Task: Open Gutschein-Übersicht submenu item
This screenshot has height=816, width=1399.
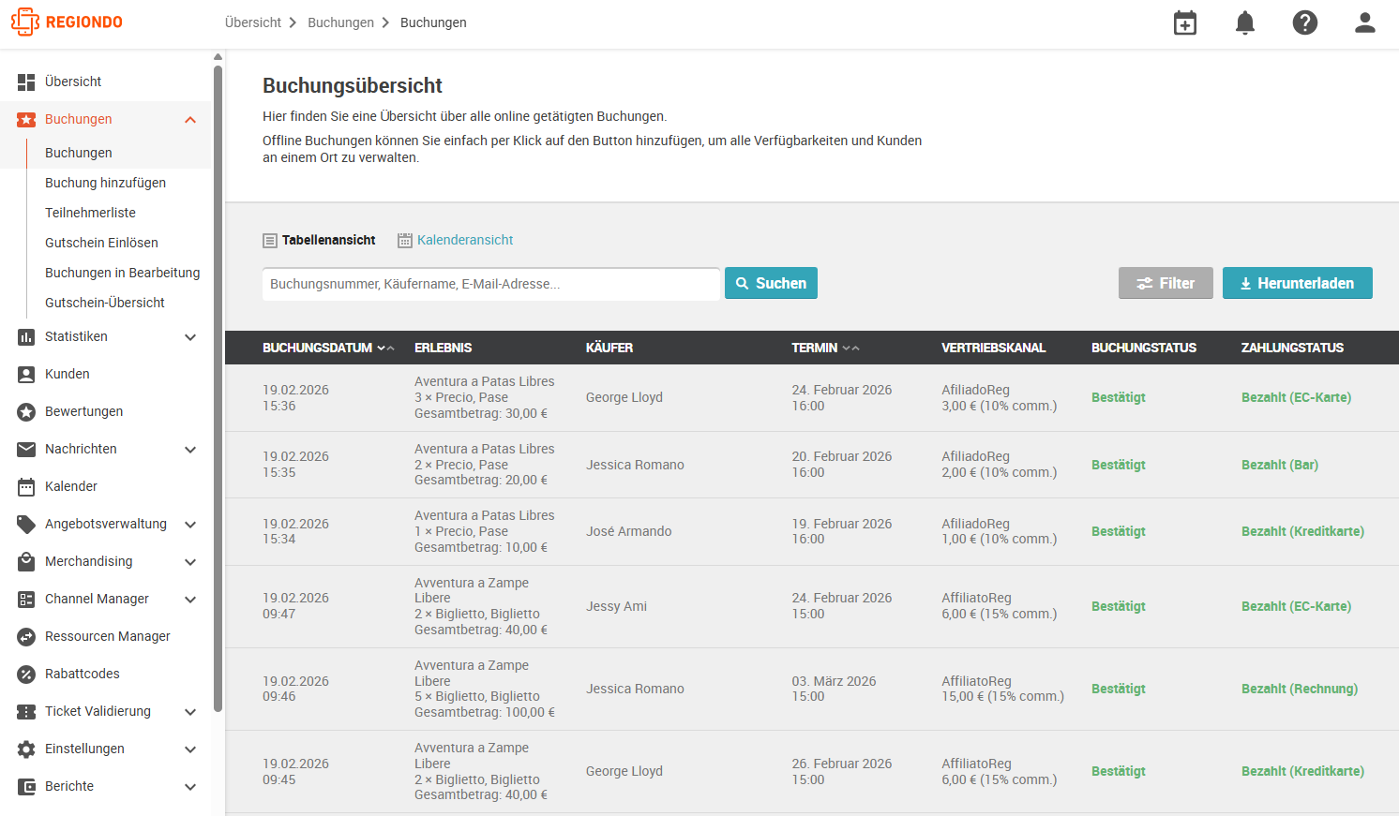Action: (x=104, y=303)
